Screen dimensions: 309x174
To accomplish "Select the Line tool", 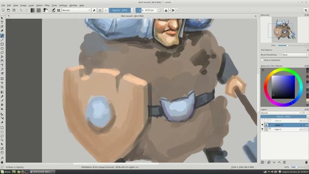I will pos(2,40).
